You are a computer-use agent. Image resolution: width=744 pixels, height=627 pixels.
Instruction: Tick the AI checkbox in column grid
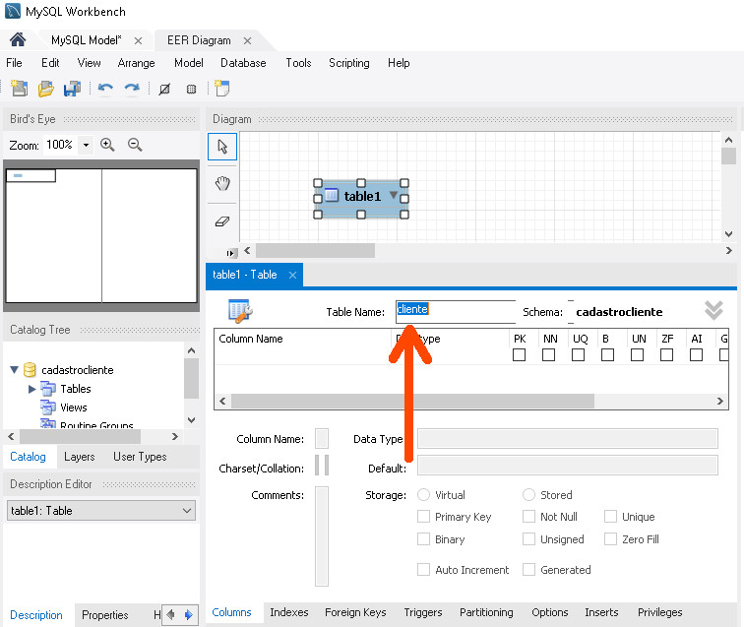696,354
